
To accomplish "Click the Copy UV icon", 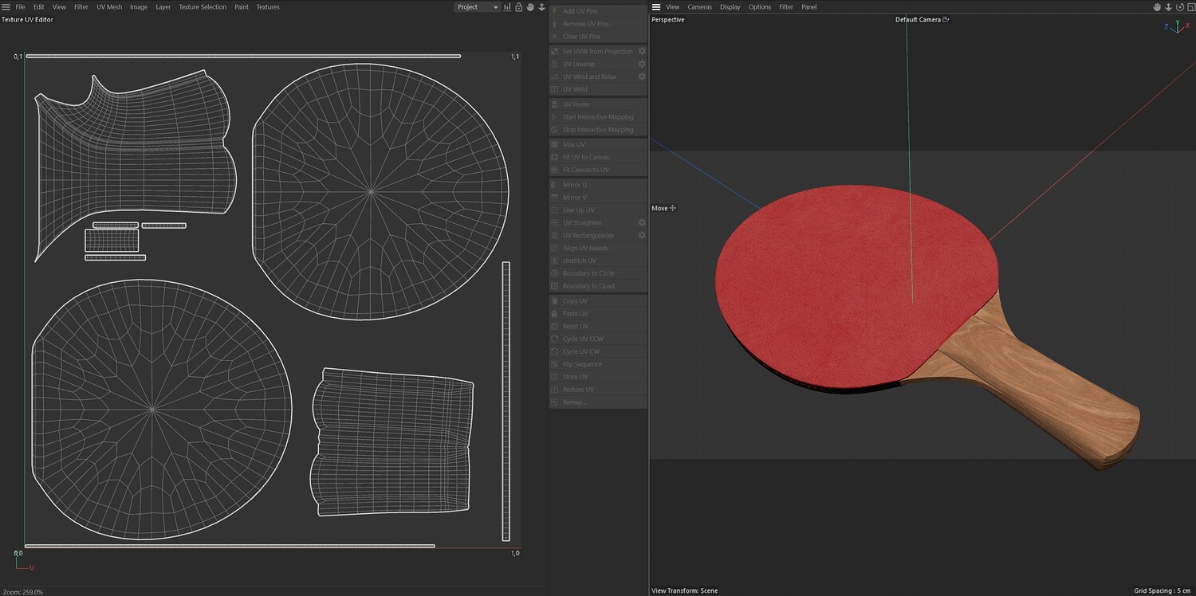I will tap(555, 301).
